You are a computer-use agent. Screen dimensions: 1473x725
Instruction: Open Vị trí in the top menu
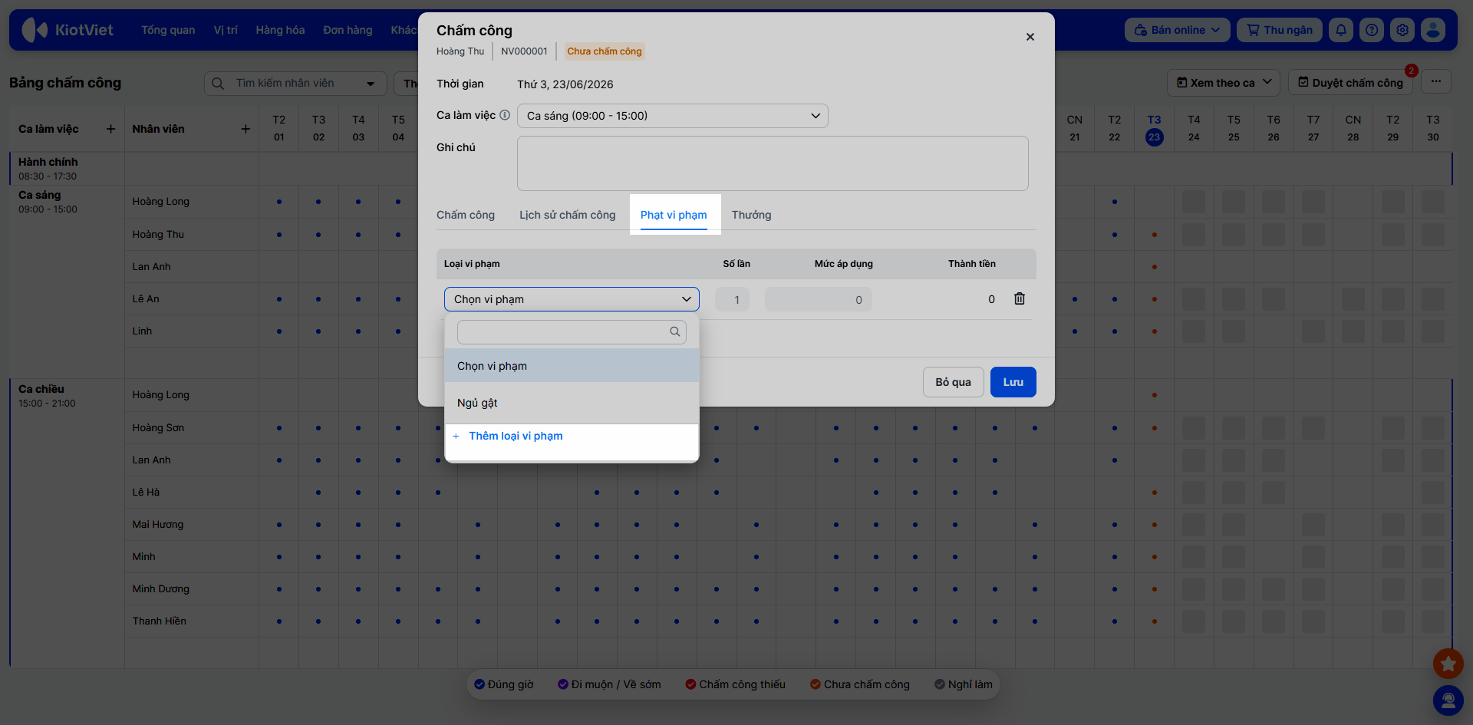tap(226, 30)
